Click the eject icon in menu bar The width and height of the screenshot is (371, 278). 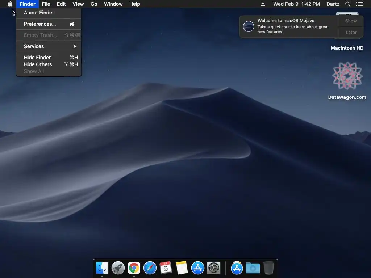point(263,4)
